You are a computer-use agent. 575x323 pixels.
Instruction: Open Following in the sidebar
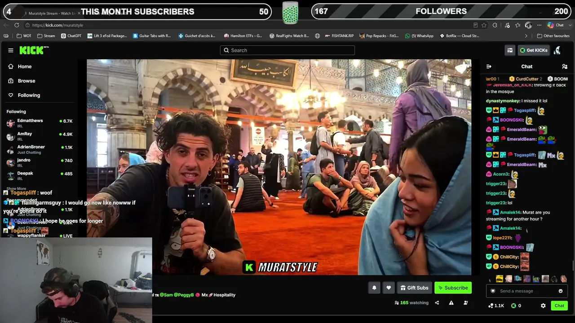point(29,95)
